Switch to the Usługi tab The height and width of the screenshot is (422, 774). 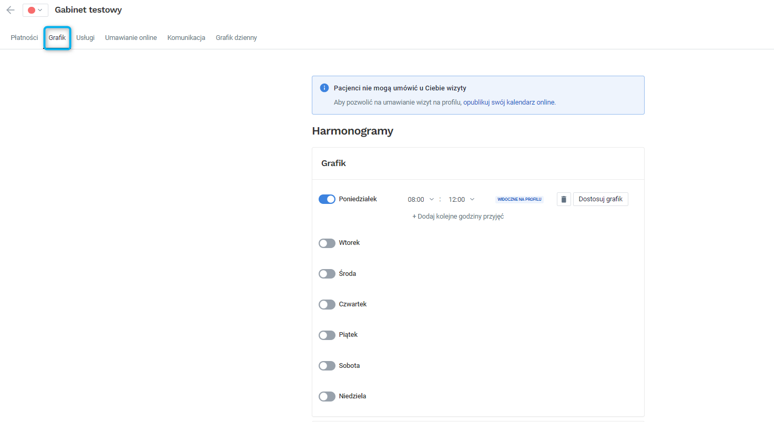85,37
